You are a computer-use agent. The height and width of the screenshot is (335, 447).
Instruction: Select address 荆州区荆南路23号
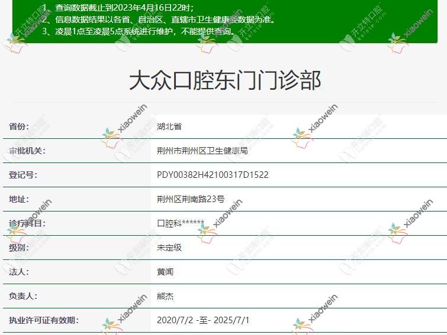(x=191, y=199)
